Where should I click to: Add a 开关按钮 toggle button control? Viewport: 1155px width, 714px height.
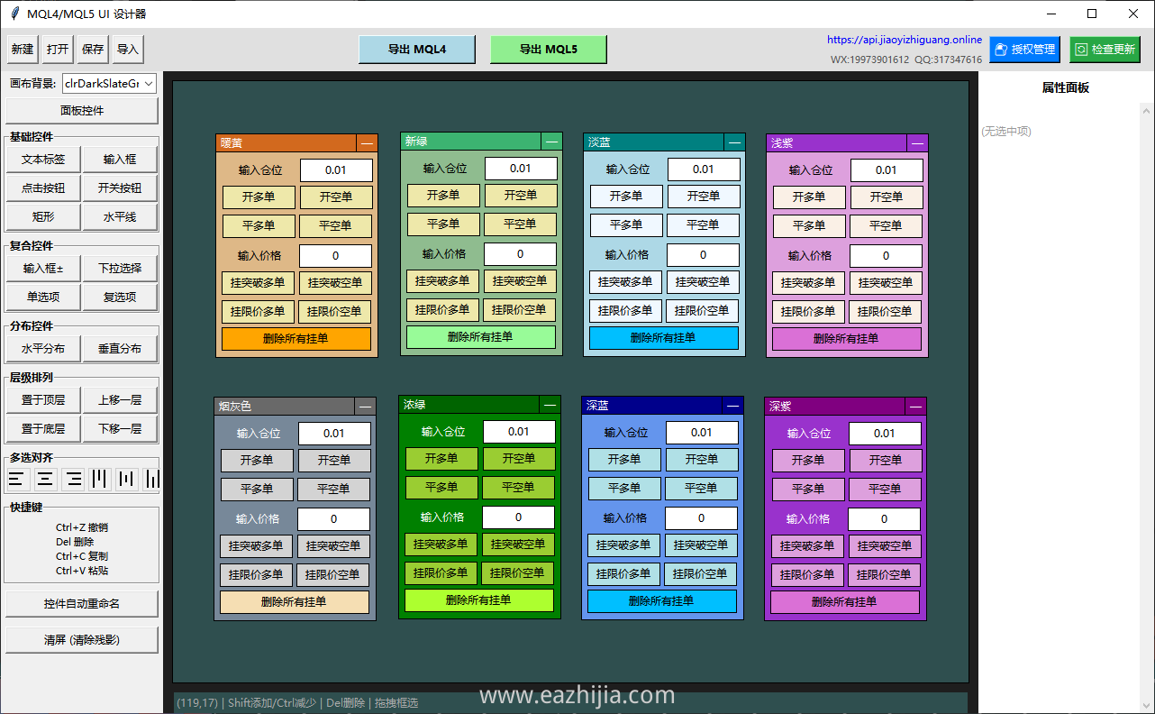coord(120,188)
